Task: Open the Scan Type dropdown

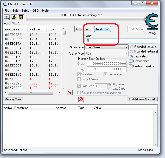Action: tap(106, 47)
